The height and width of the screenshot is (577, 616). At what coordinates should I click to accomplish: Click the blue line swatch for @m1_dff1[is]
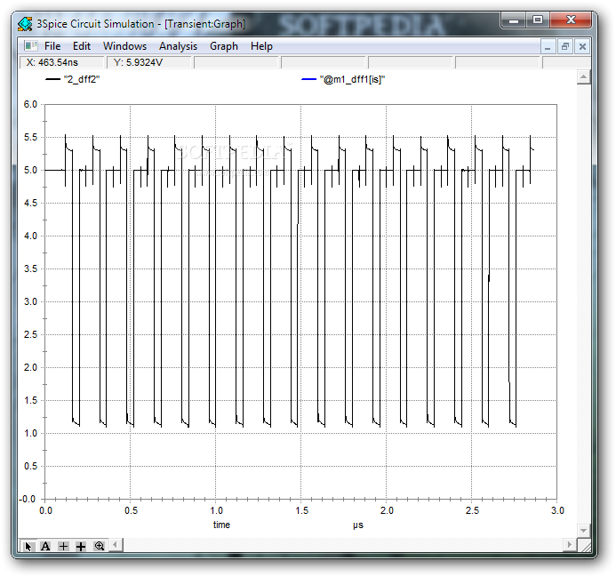tap(308, 79)
